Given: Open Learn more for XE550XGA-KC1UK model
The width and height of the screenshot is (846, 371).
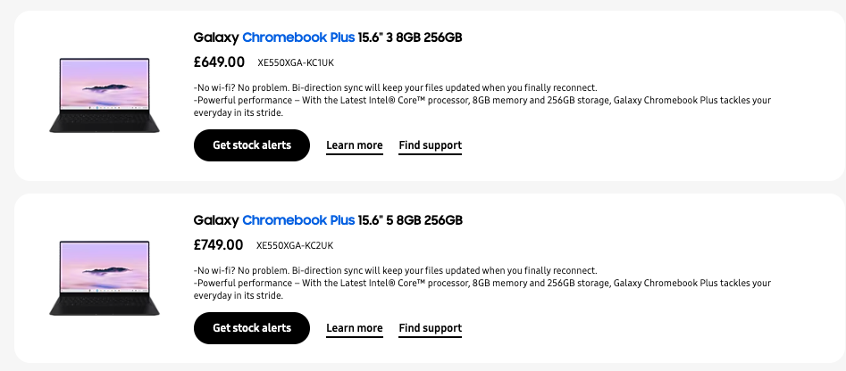Looking at the screenshot, I should tap(354, 145).
